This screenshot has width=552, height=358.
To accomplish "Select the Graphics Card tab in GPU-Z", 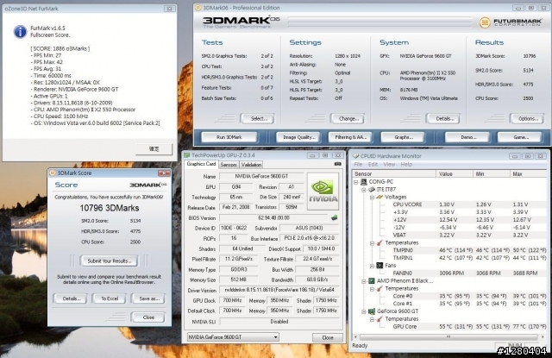I will (201, 164).
